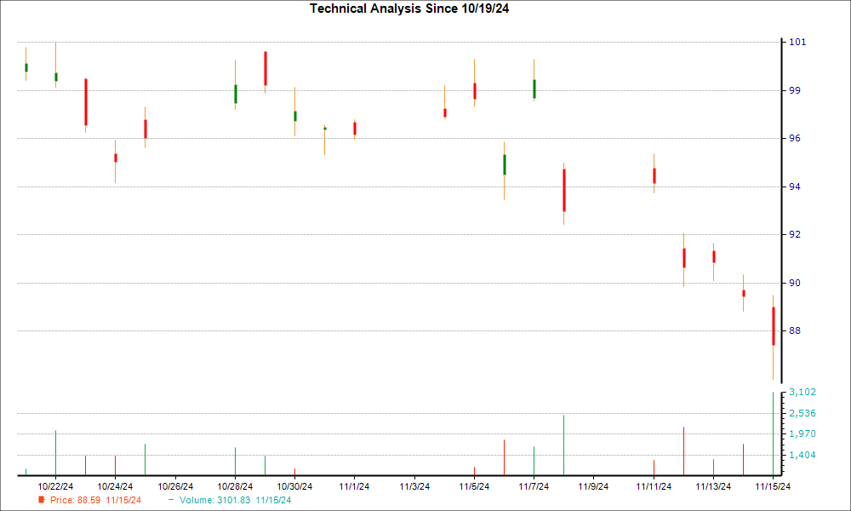Viewport: 851px width, 511px height.
Task: Click the 11/1/24 date axis label
Action: [354, 486]
